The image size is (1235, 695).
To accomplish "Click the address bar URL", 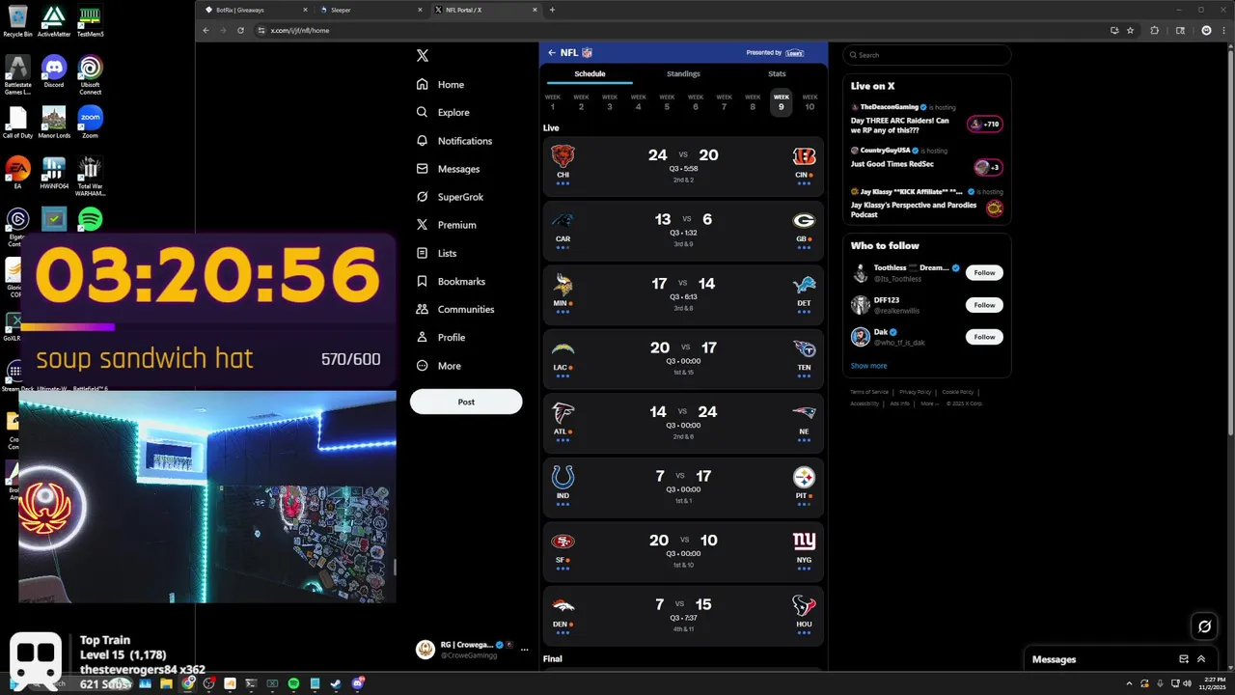I will click(x=300, y=31).
